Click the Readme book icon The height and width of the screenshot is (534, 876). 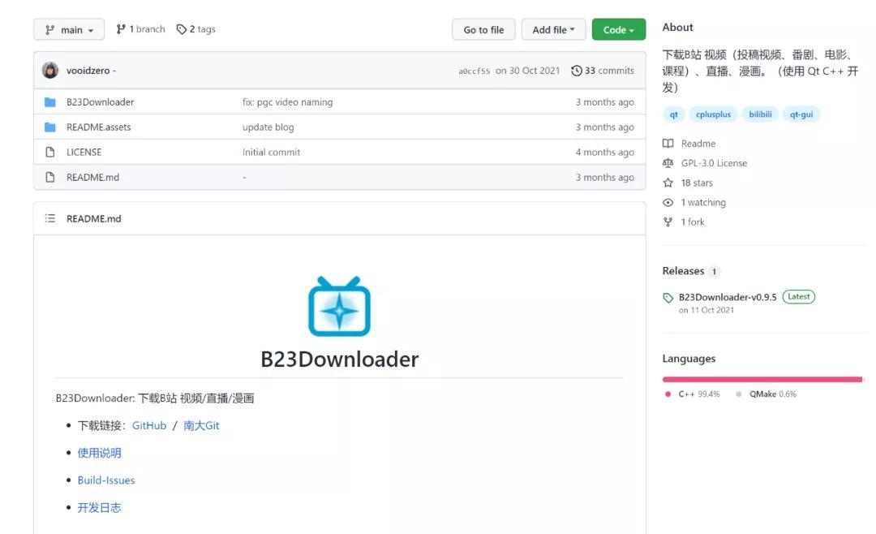668,143
